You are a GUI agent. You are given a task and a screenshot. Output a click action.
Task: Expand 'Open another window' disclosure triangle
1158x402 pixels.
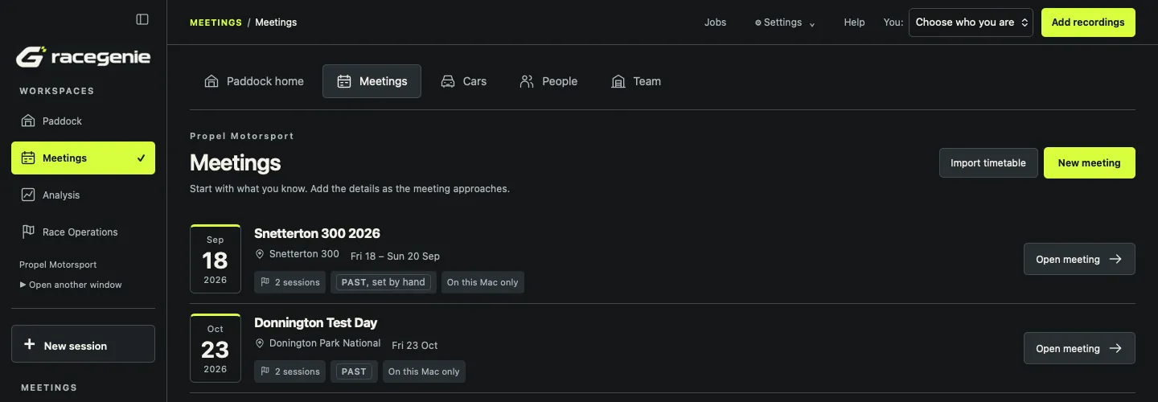pyautogui.click(x=23, y=285)
